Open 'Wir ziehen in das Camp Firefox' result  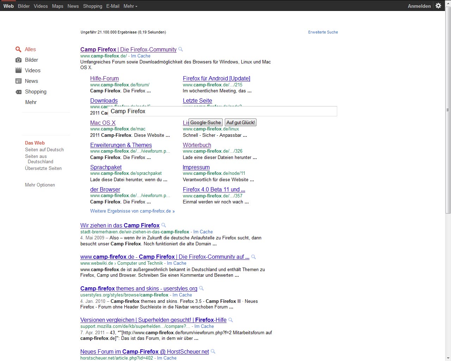pyautogui.click(x=120, y=225)
